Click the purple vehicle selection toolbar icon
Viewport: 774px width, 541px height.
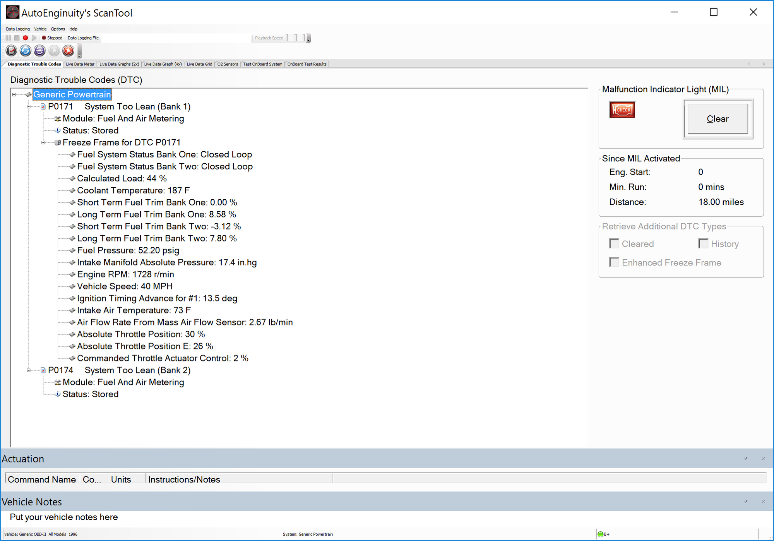click(x=39, y=51)
